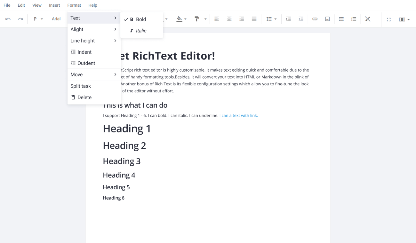
Task: Click the format painter roller icon
Action: (x=197, y=19)
